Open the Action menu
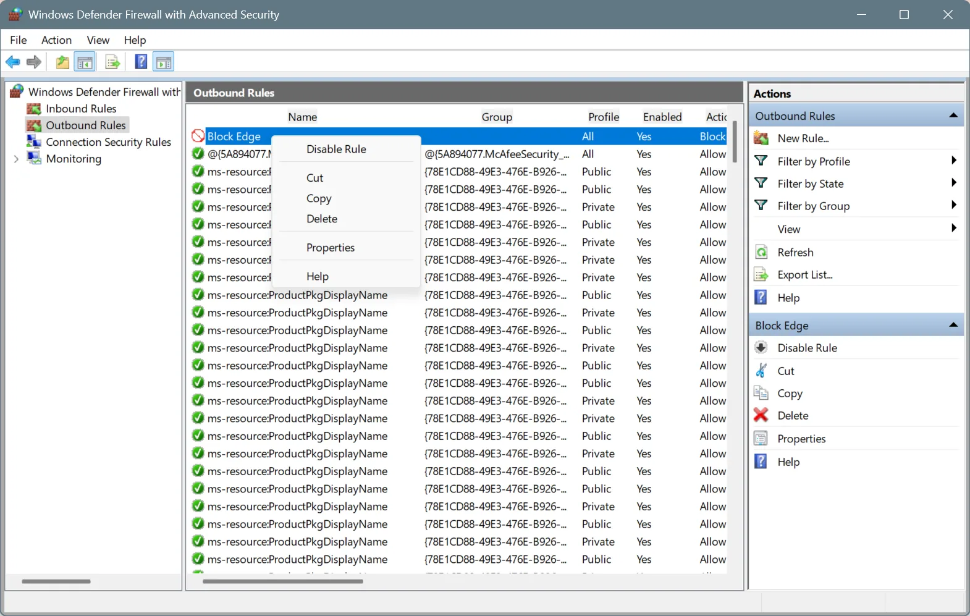This screenshot has height=616, width=970. tap(56, 40)
